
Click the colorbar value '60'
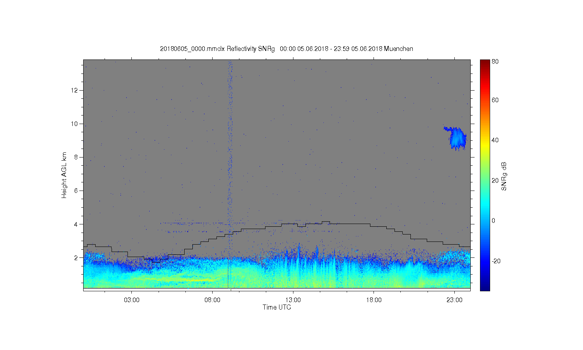[495, 100]
